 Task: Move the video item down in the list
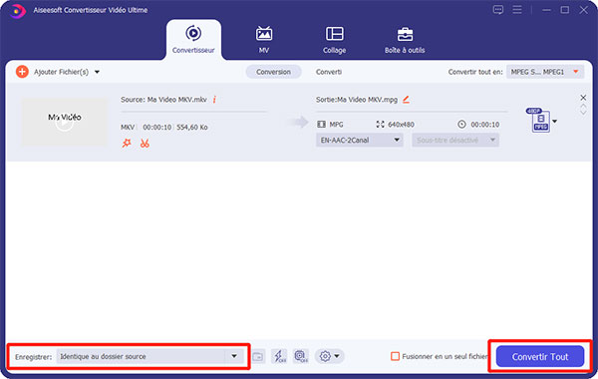pyautogui.click(x=583, y=113)
